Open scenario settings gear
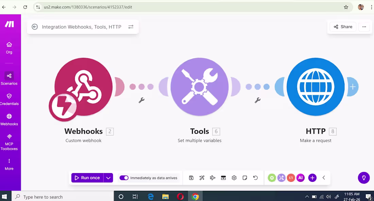 [234, 178]
